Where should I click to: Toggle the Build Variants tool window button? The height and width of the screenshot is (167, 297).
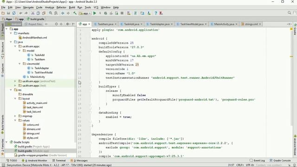(x=2, y=124)
